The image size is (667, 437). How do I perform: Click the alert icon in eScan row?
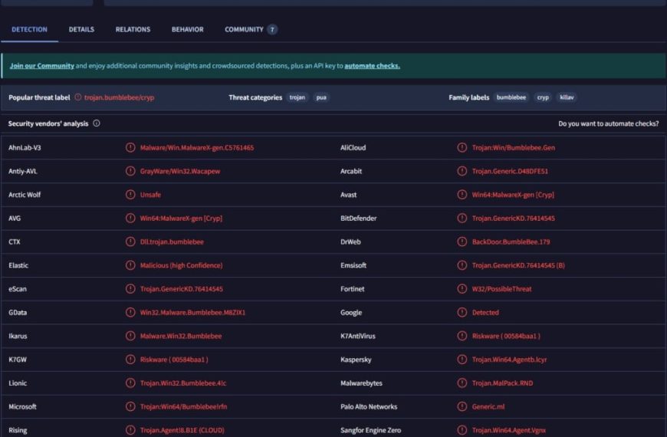click(130, 289)
